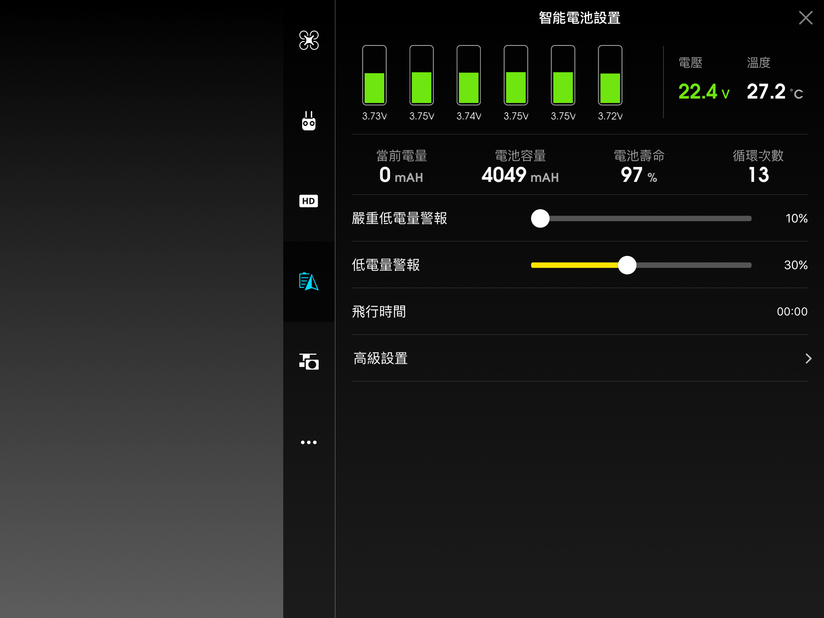Click the flight time 00:00 value
The height and width of the screenshot is (618, 824).
pyautogui.click(x=792, y=312)
